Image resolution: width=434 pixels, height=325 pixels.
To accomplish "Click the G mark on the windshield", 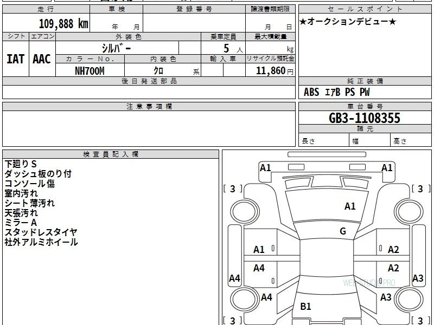I will click(x=343, y=231).
